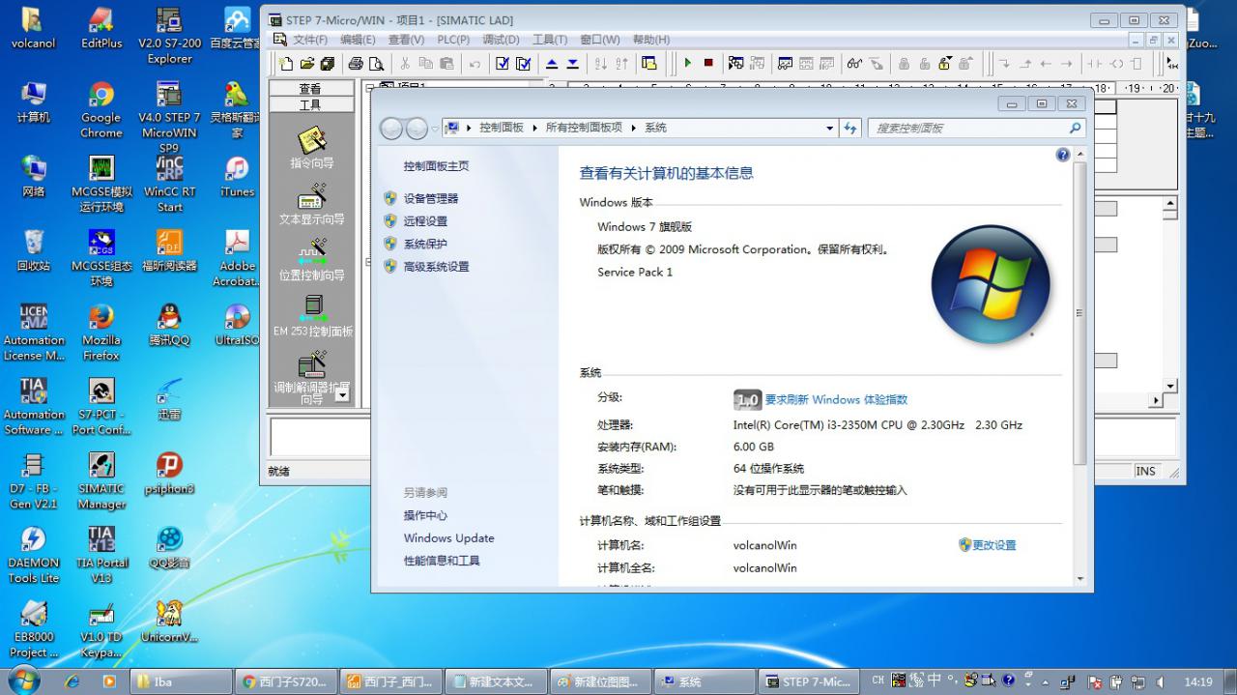1237x695 pixels.
Task: Click the Download to PLC arrow icon
Action: (x=572, y=63)
